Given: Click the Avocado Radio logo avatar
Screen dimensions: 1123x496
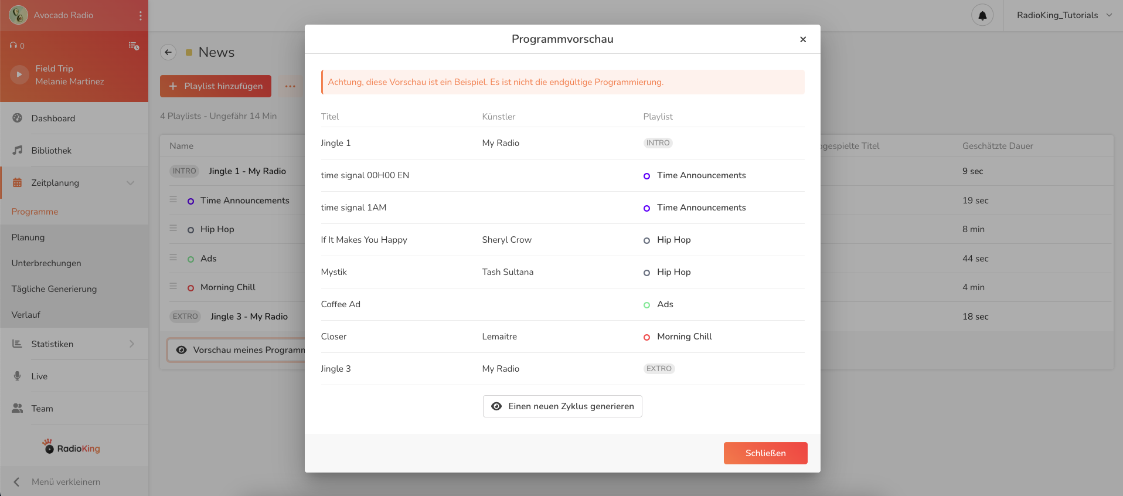Looking at the screenshot, I should coord(19,15).
